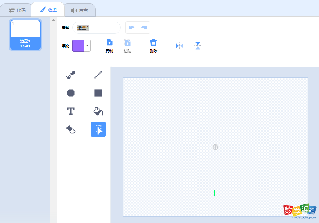319x223 pixels.
Task: Select the Line tool
Action: click(x=98, y=75)
